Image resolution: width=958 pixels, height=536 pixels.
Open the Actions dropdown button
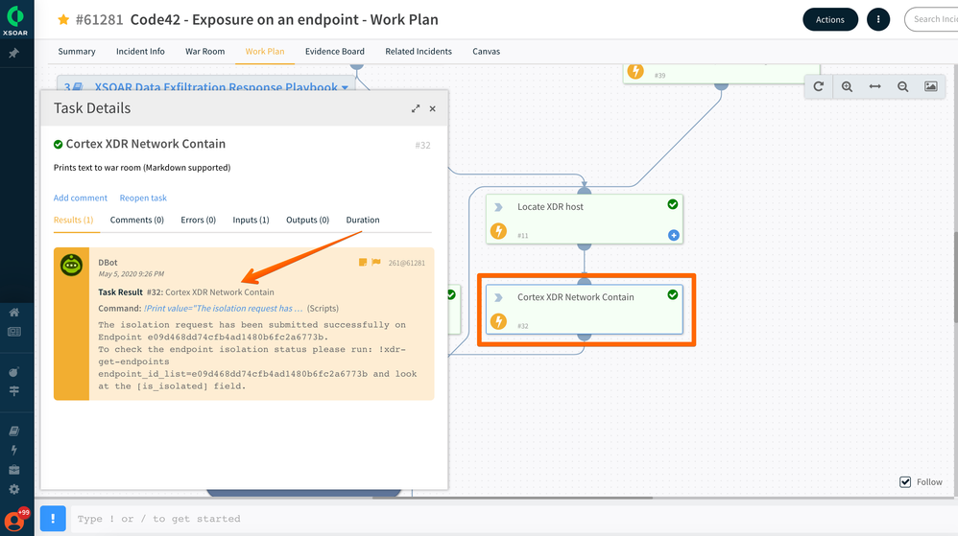[830, 19]
